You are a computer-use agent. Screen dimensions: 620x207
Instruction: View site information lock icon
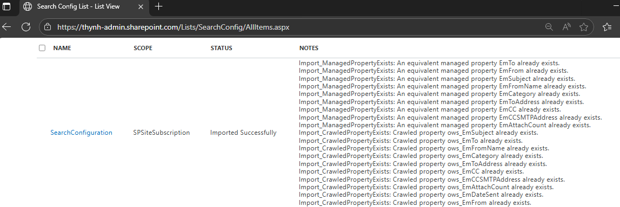(48, 27)
